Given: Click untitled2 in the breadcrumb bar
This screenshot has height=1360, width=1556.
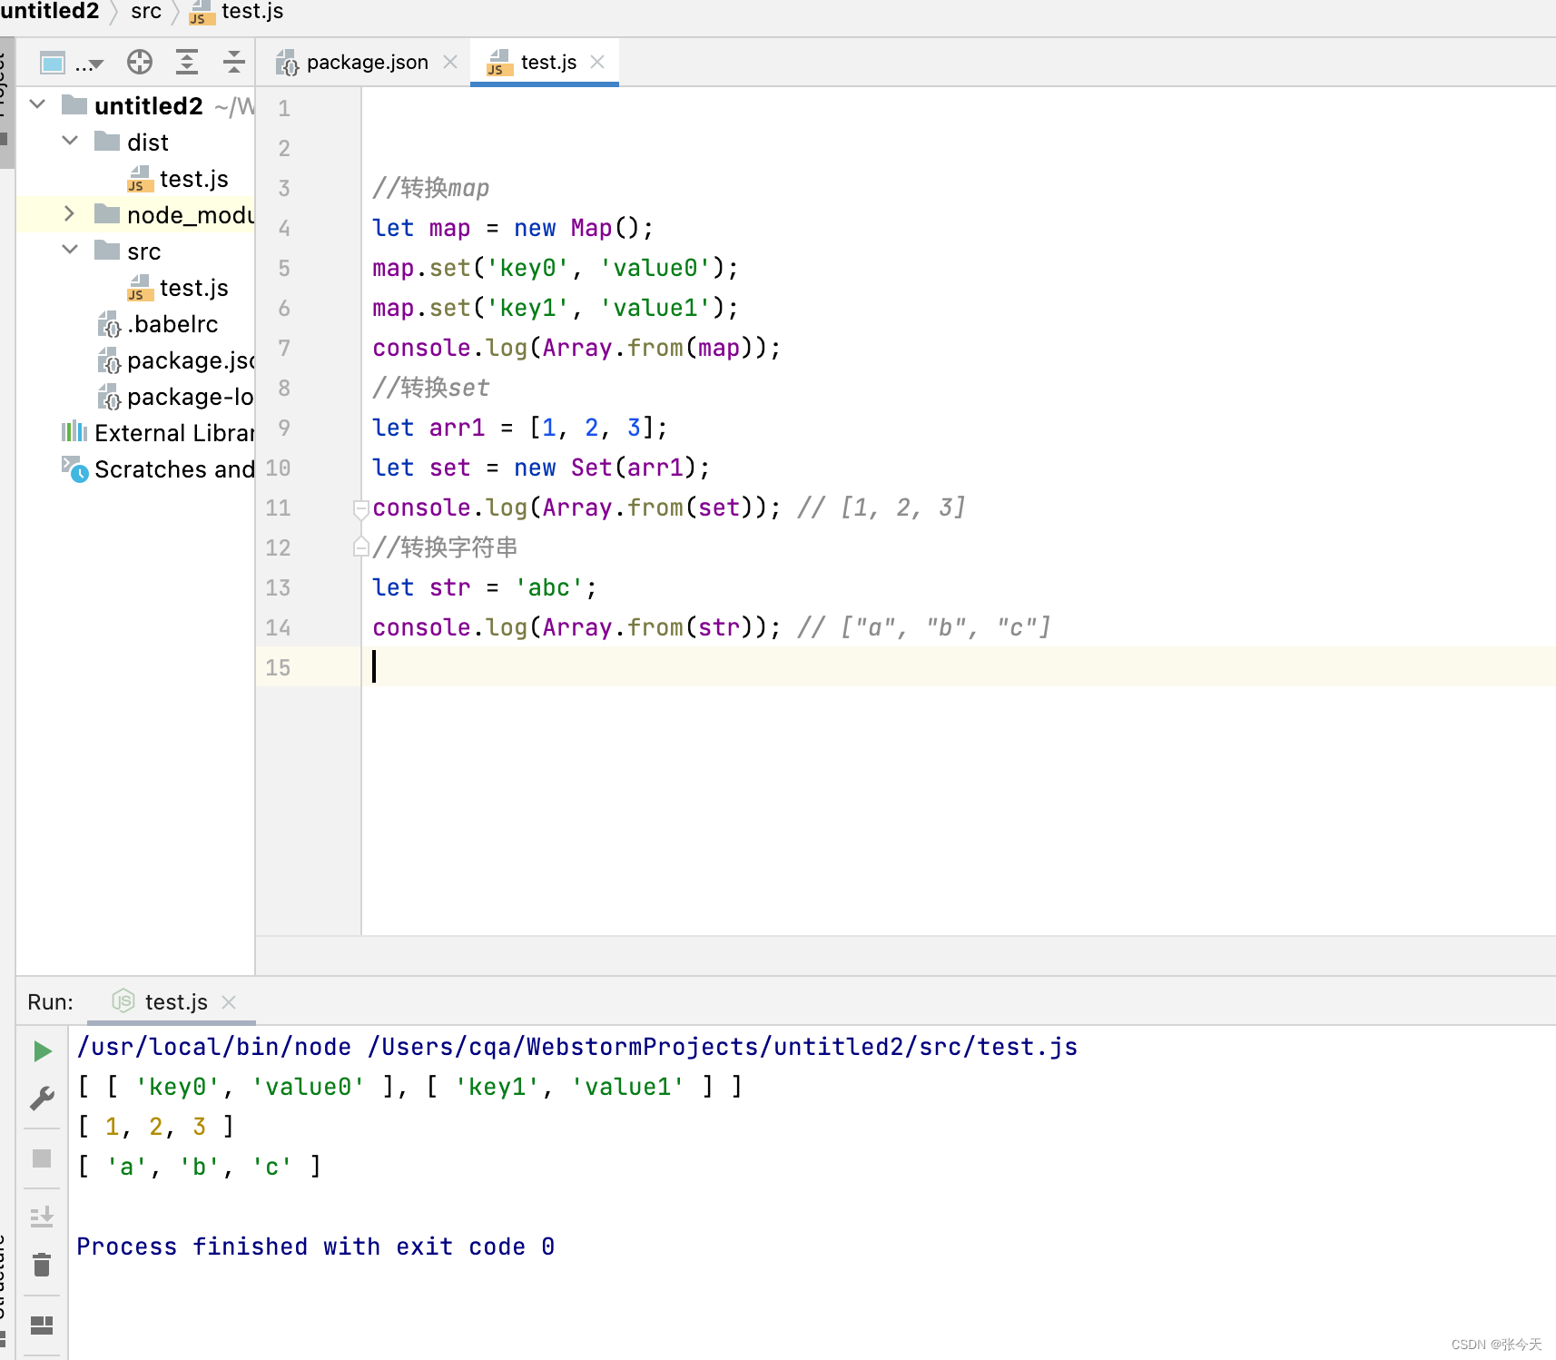Looking at the screenshot, I should 50,11.
